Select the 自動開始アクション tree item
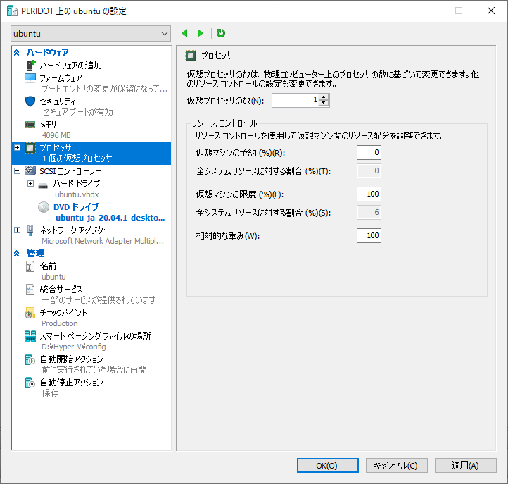Image resolution: width=508 pixels, height=484 pixels. pos(91,364)
